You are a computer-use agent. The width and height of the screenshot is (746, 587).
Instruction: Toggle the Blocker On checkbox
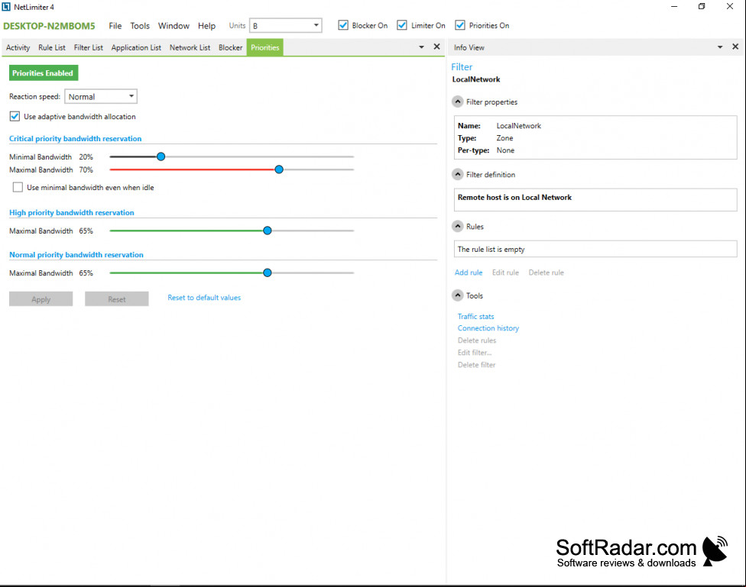(343, 25)
